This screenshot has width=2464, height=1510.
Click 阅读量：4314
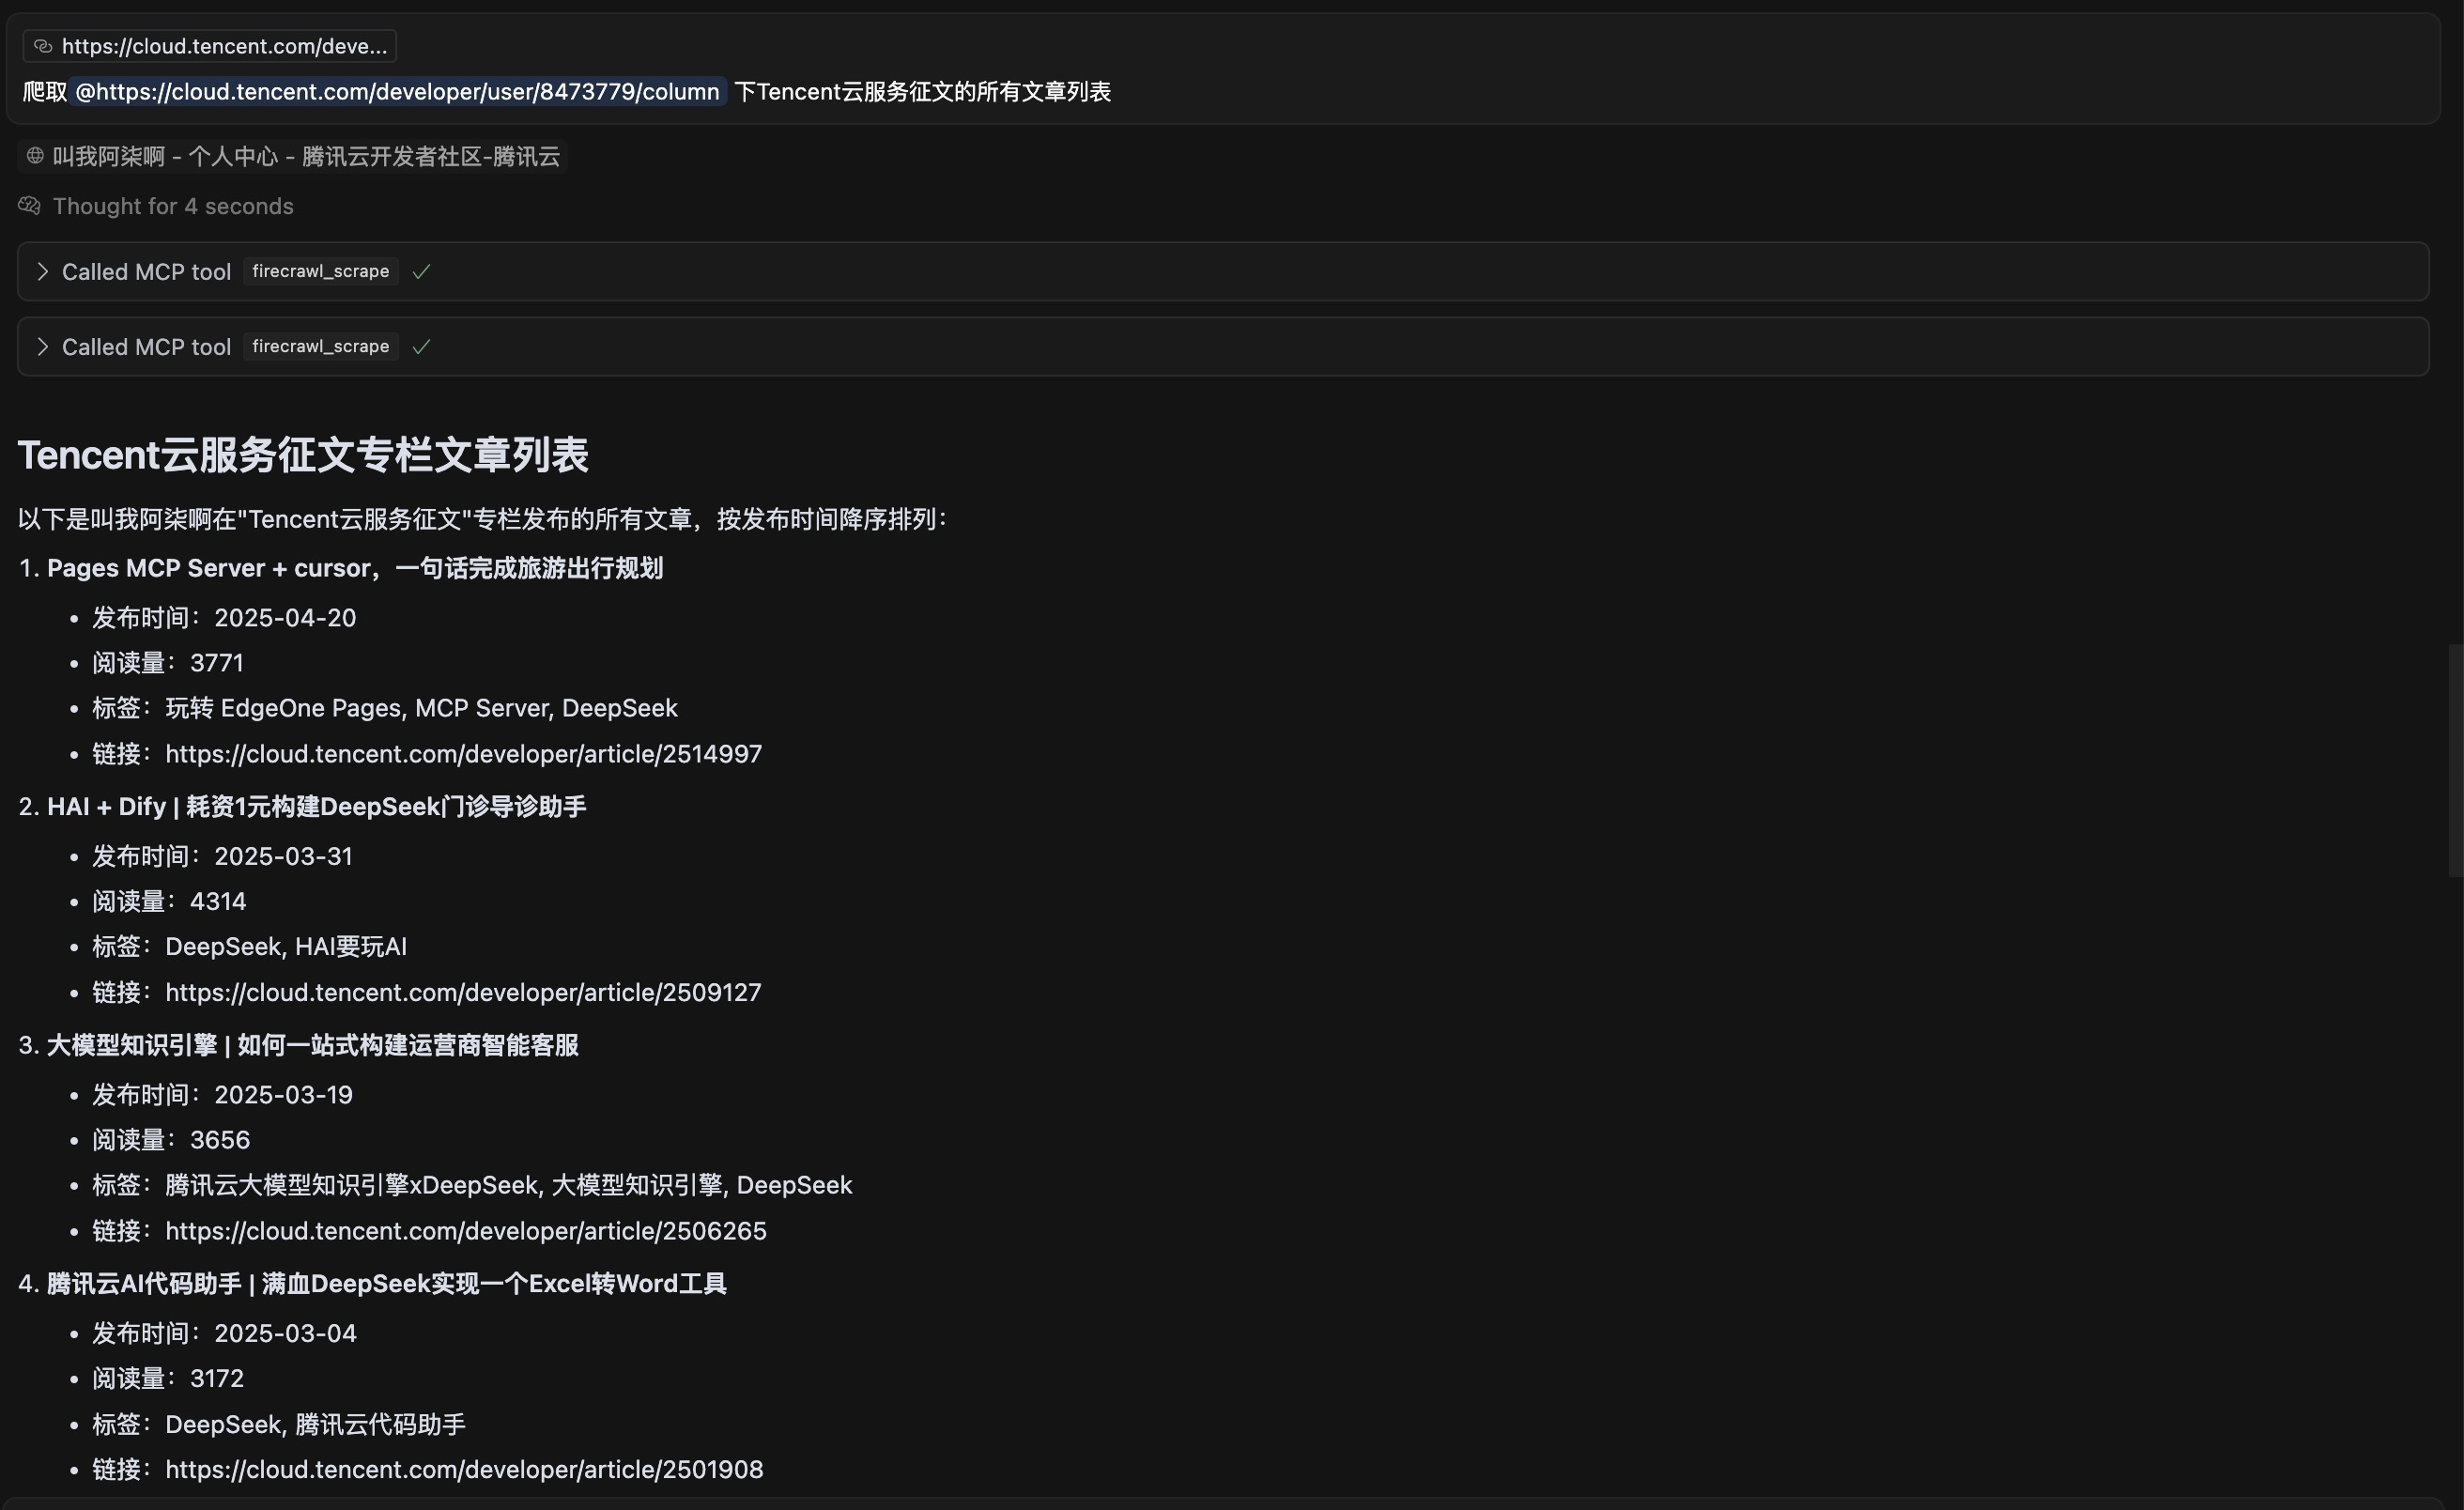(x=169, y=901)
